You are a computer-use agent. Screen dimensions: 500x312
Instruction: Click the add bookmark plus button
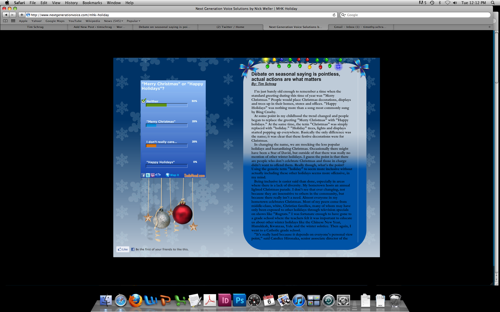22,15
